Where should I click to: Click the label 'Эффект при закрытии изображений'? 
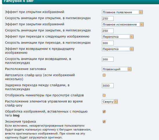coord(35,24)
